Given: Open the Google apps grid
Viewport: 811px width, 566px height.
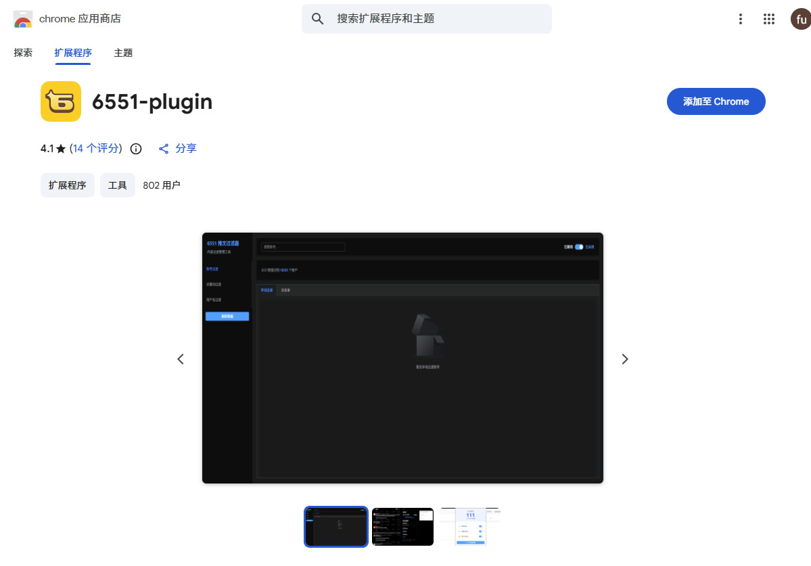Looking at the screenshot, I should (769, 19).
